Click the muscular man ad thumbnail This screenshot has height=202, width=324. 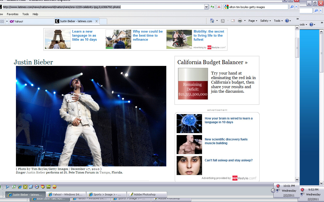click(x=189, y=144)
